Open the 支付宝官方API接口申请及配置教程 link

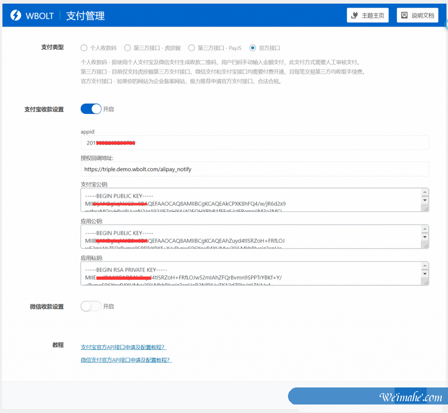tap(122, 346)
